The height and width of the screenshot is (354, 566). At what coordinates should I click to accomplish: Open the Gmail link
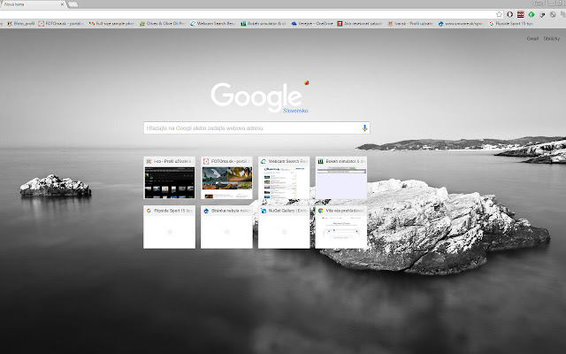click(532, 38)
